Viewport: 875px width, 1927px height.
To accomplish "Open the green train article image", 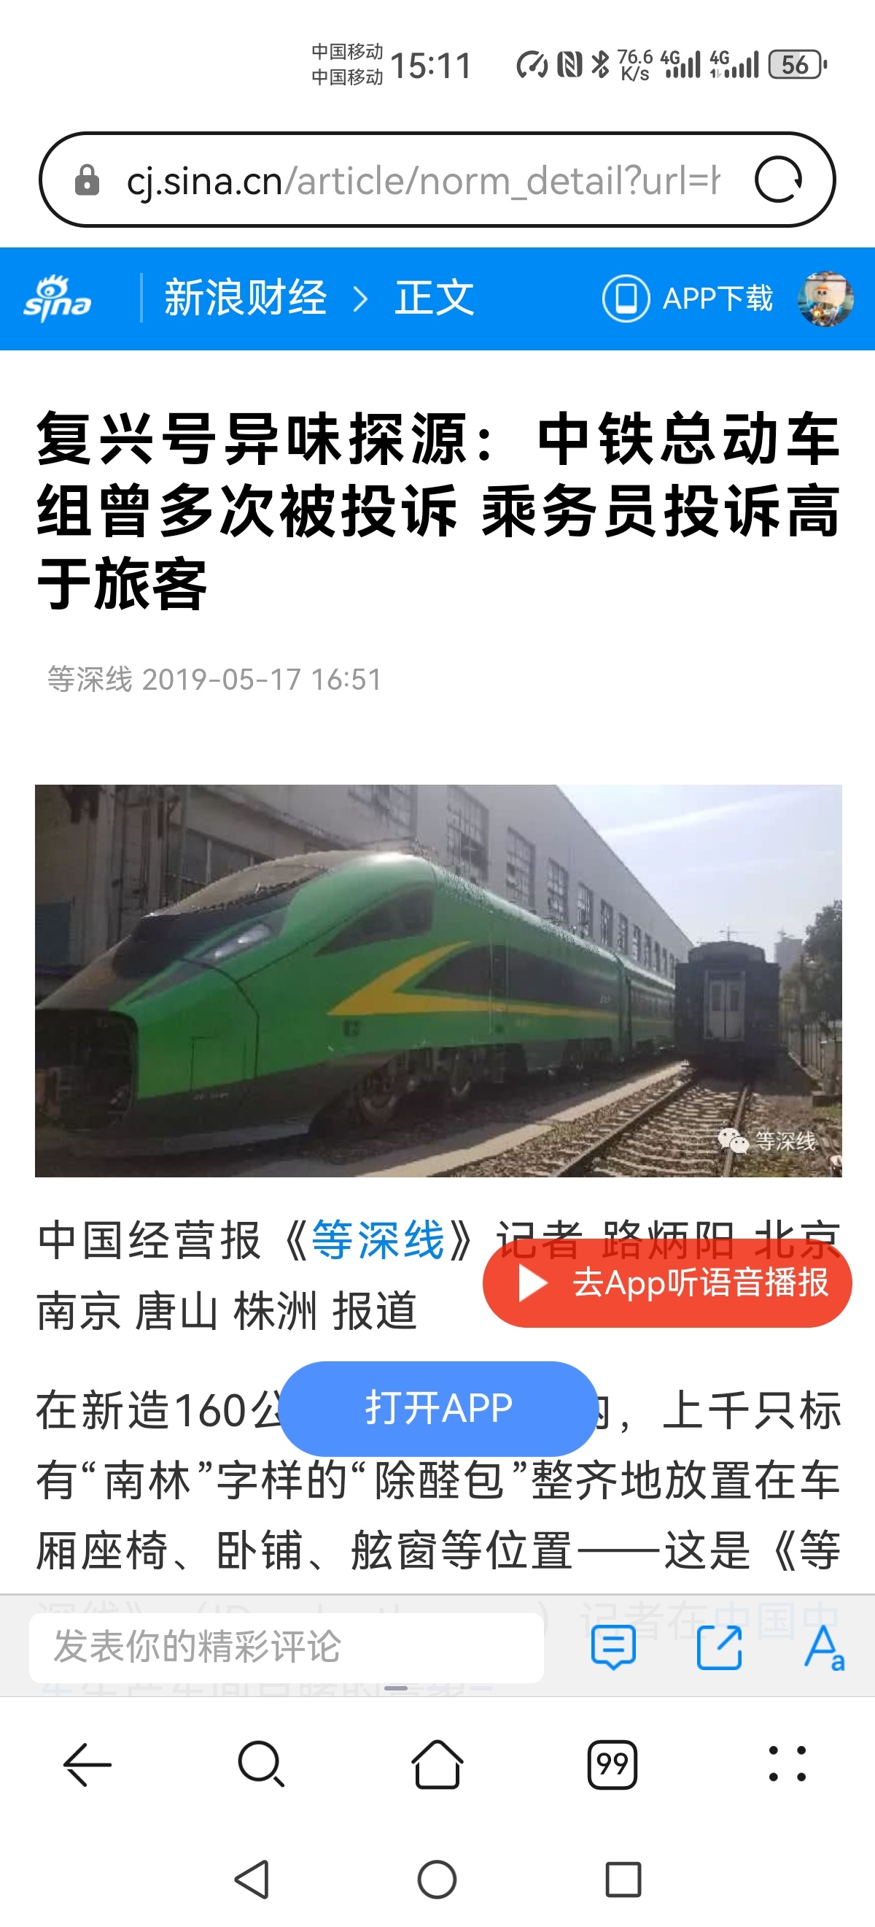I will point(438,981).
